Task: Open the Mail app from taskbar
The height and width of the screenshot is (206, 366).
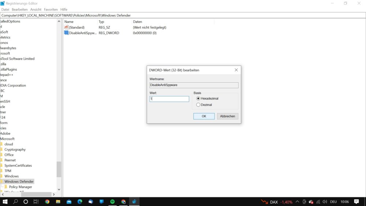Action: [x=69, y=202]
